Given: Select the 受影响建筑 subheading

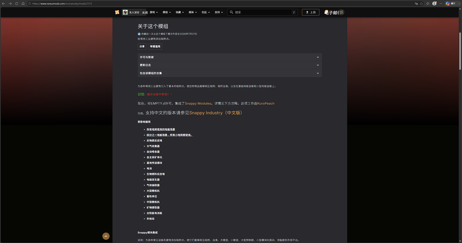Looking at the screenshot, I should [144, 122].
